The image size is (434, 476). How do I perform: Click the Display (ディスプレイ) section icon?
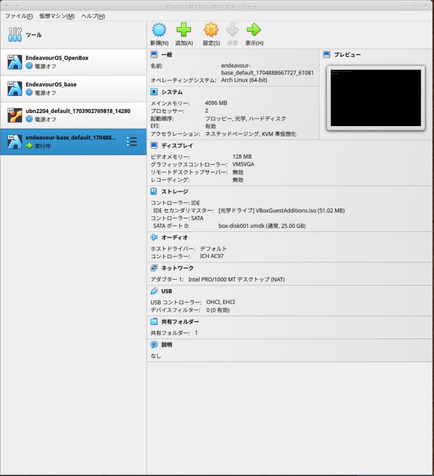click(154, 145)
